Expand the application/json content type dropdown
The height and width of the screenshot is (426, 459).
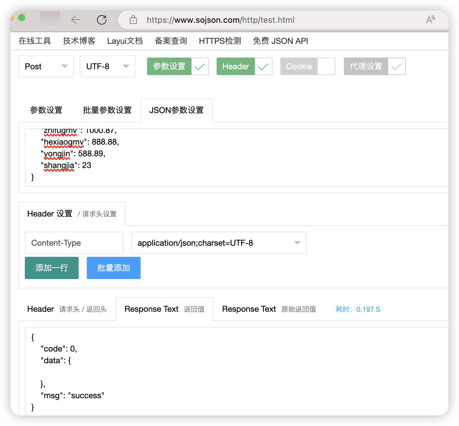point(219,243)
